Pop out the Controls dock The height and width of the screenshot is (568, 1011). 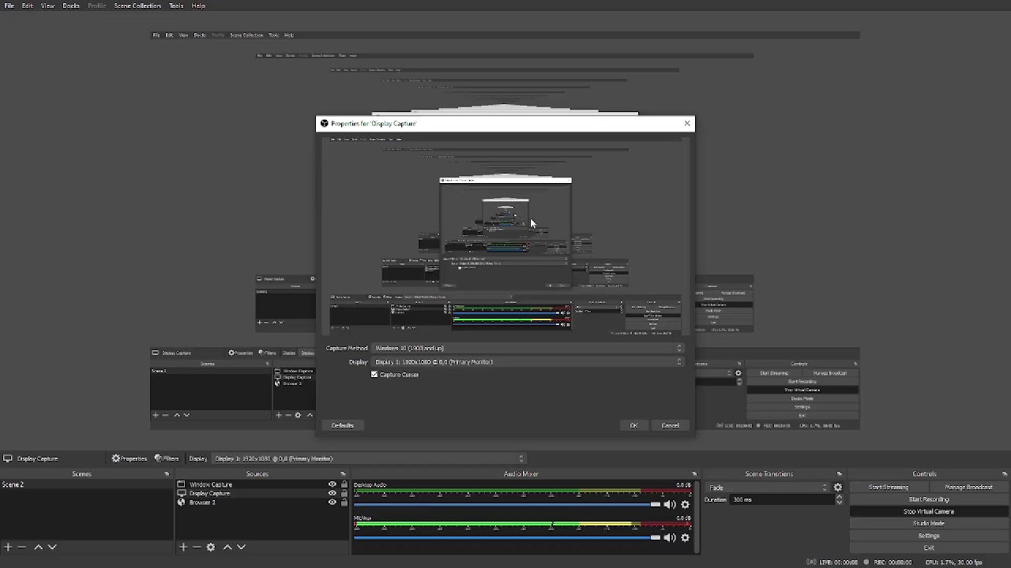click(1004, 474)
